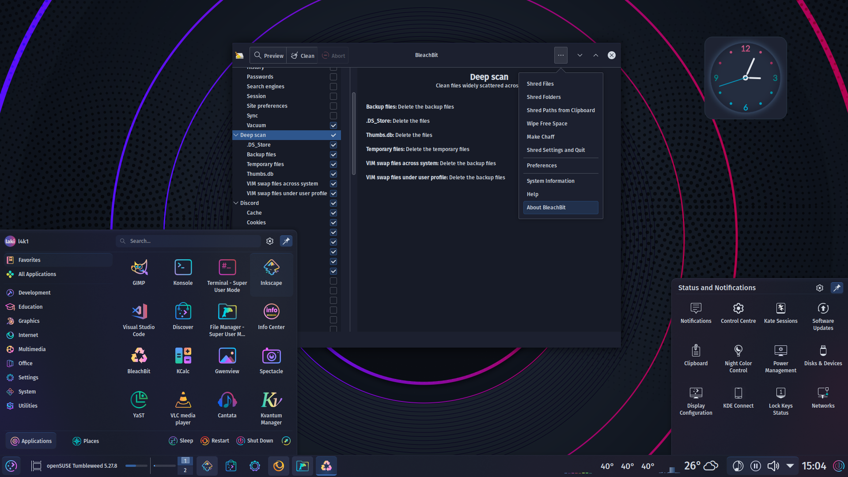Open Info Center from Favorites
The width and height of the screenshot is (848, 477).
271,317
